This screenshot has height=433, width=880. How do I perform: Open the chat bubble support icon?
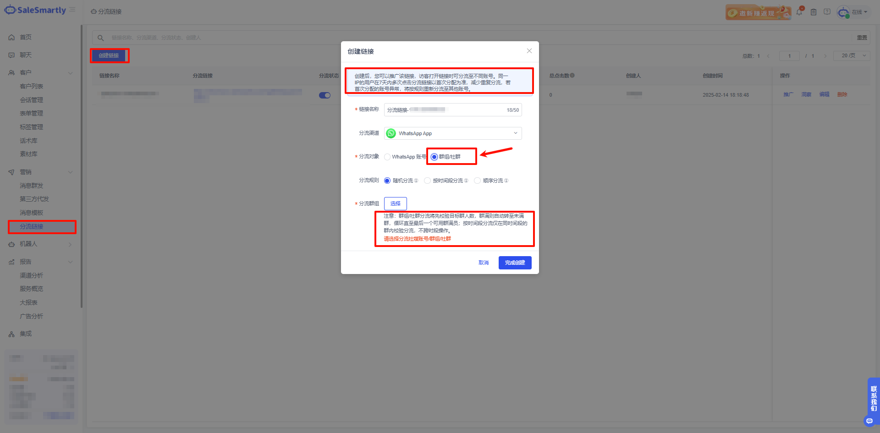coord(869,421)
